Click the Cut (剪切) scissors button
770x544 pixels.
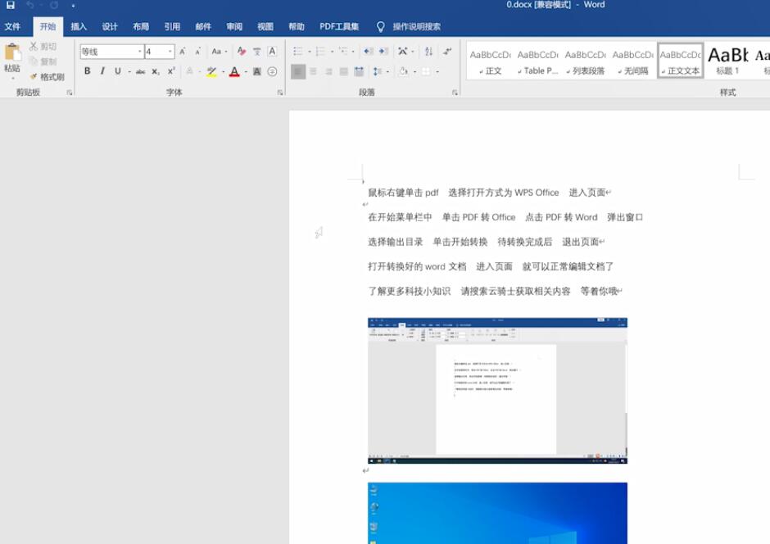(x=43, y=46)
